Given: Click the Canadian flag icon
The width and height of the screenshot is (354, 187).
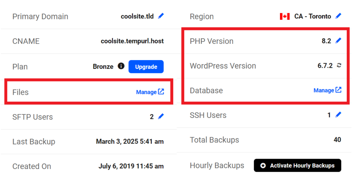Looking at the screenshot, I should pyautogui.click(x=285, y=17).
